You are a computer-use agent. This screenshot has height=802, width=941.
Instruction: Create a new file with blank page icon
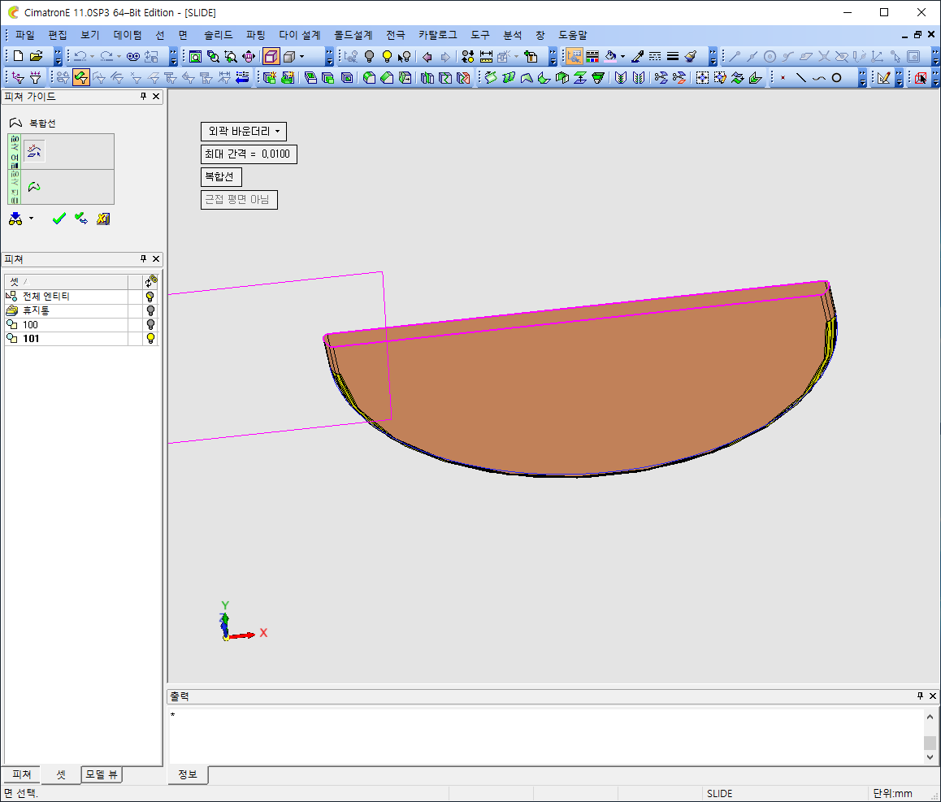pyautogui.click(x=18, y=56)
